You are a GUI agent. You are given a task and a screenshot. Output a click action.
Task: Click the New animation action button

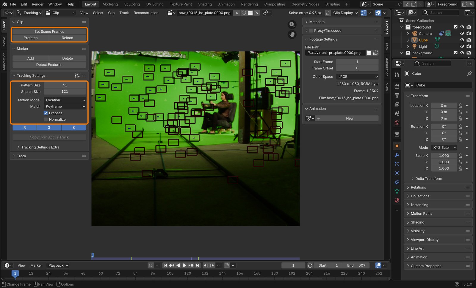[350, 118]
